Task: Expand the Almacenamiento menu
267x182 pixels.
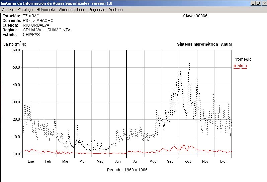Action: (x=72, y=10)
